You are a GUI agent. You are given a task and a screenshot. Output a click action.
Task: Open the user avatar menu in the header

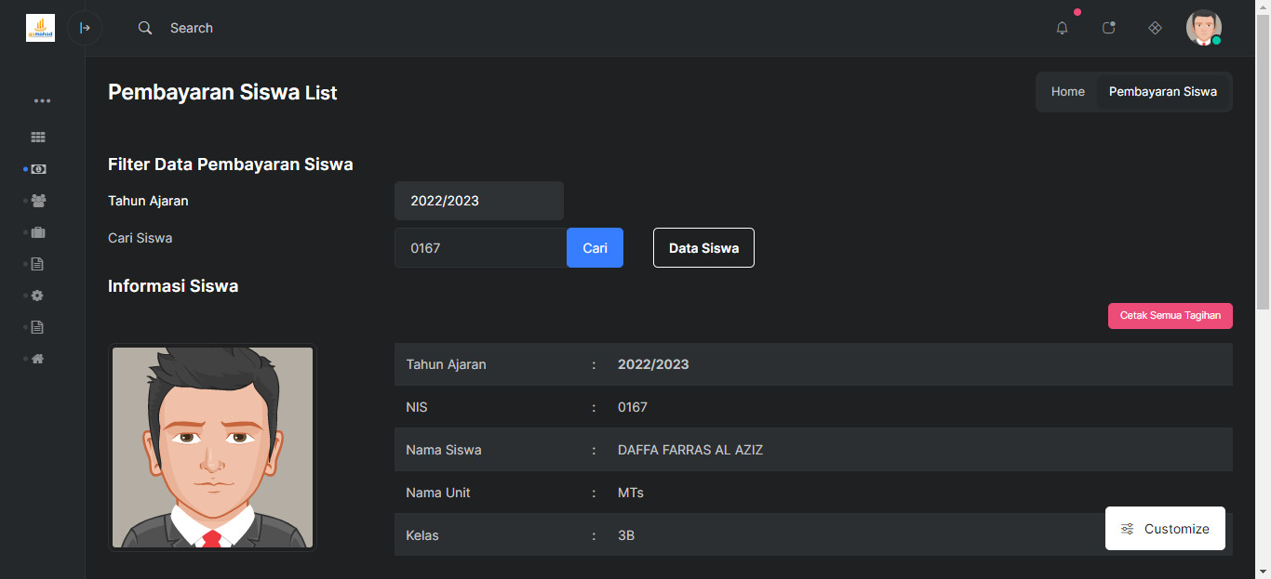[x=1203, y=28]
